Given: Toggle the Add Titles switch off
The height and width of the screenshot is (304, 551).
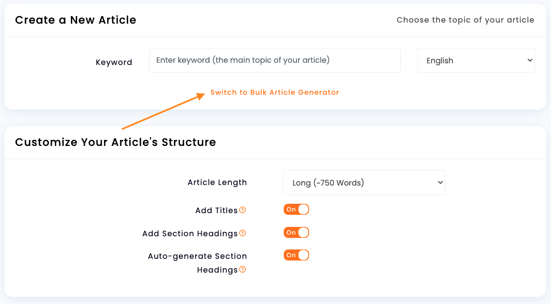Looking at the screenshot, I should click(296, 209).
